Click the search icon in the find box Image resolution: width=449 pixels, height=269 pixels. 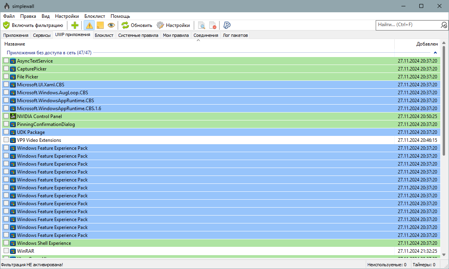[x=443, y=25]
